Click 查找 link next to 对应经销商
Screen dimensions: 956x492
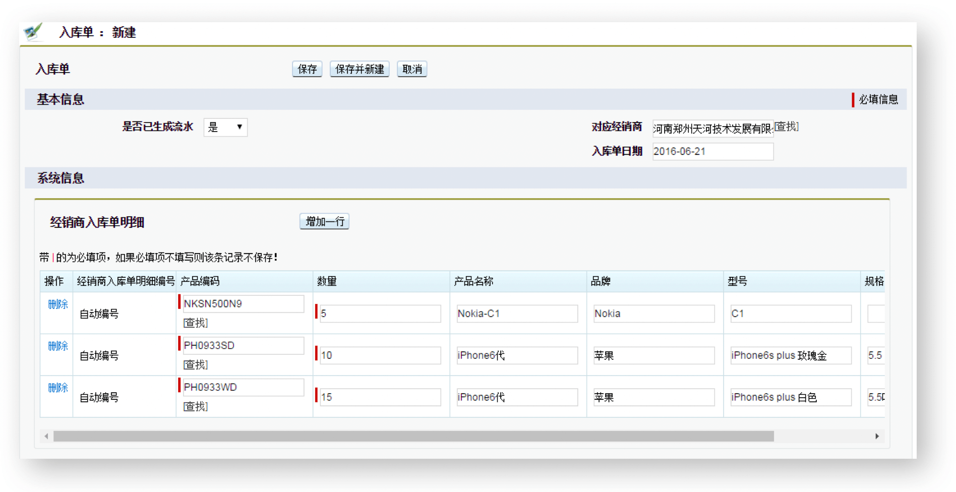787,127
